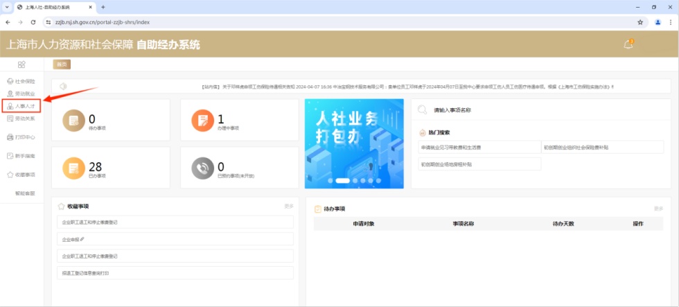
Task: Select 人事人才 in the sidebar
Action: click(21, 106)
